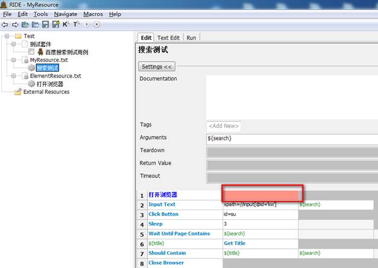Click the Search Tests T icon
This screenshot has width=378, height=268.
[76, 24]
